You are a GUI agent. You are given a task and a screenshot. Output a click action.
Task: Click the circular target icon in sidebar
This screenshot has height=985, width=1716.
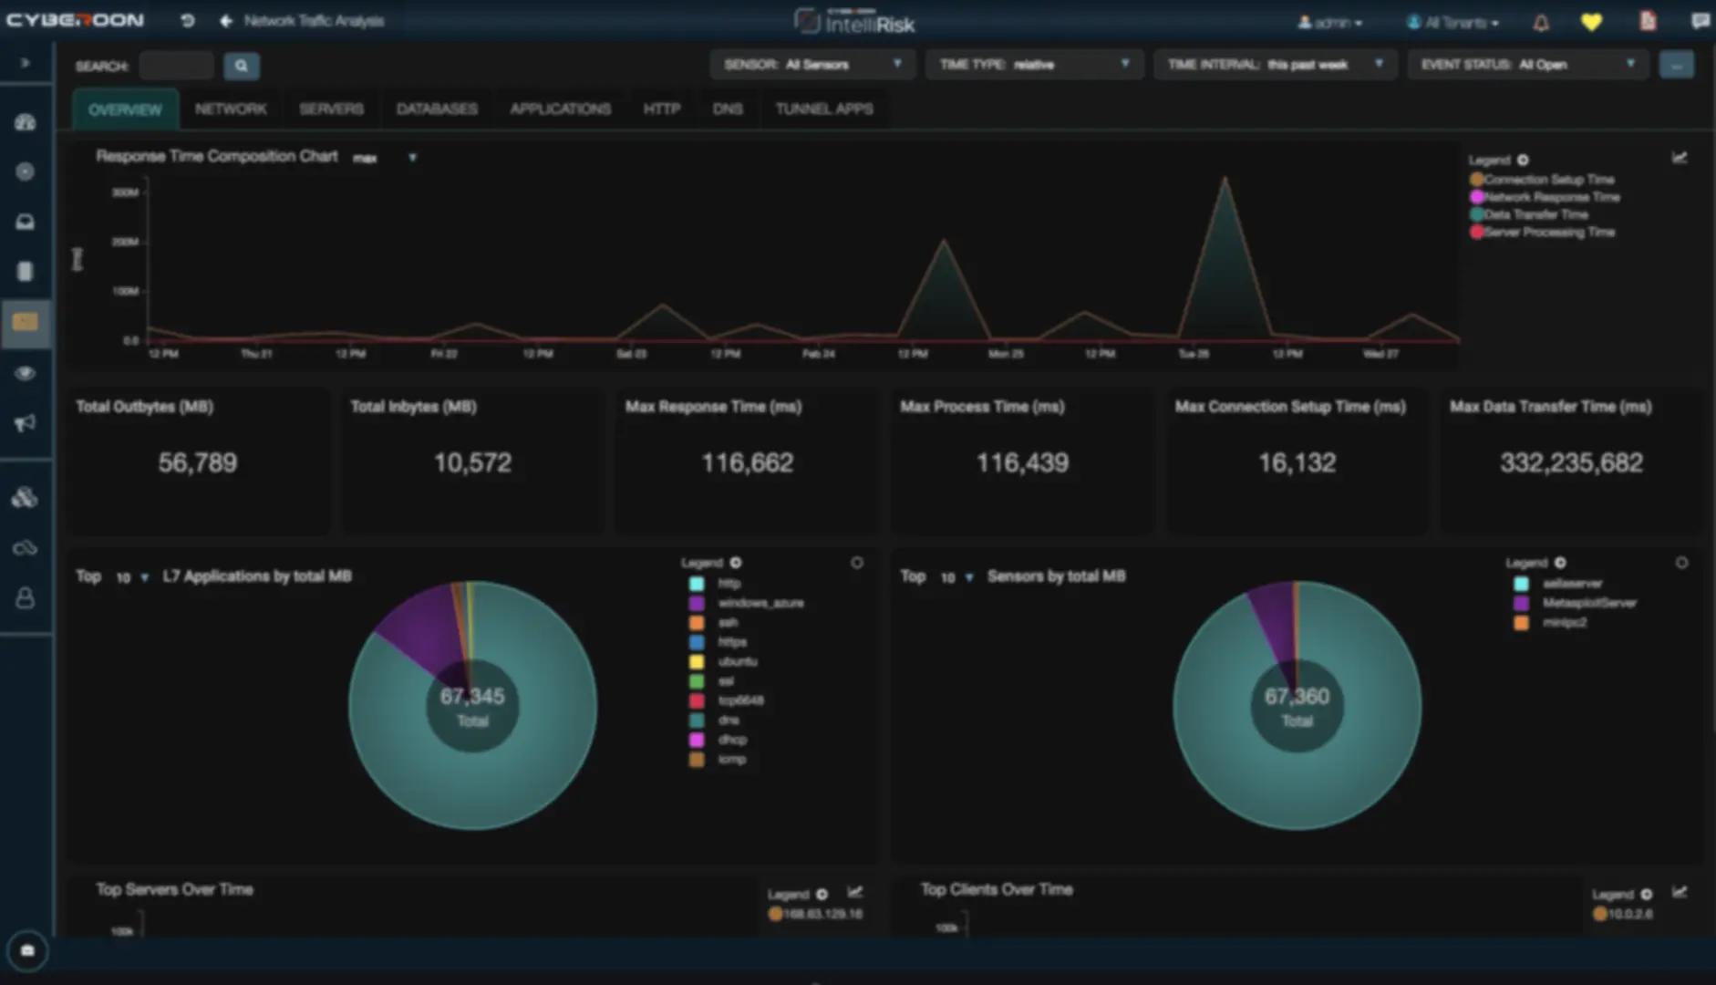pyautogui.click(x=26, y=171)
